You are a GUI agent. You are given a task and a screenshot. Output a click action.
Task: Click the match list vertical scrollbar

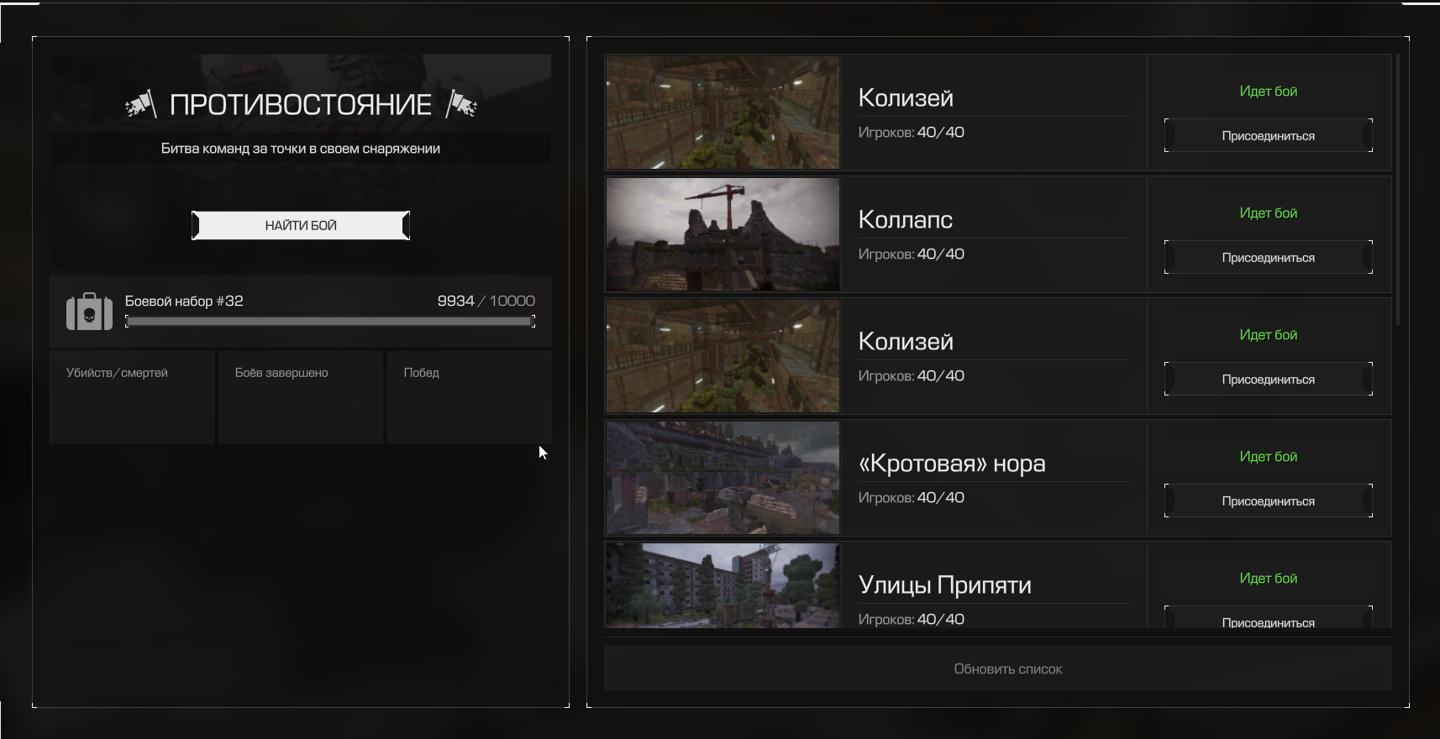point(1398,191)
